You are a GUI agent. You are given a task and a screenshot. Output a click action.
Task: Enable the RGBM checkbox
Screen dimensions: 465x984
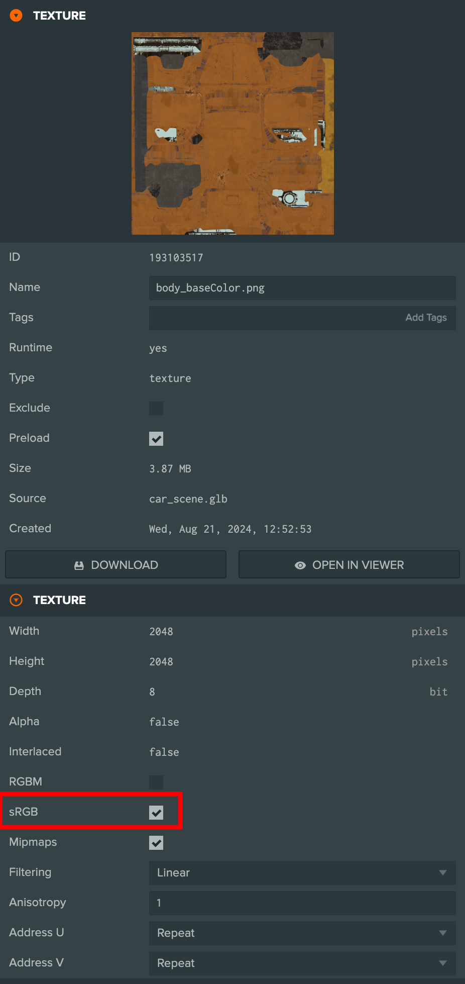point(156,782)
